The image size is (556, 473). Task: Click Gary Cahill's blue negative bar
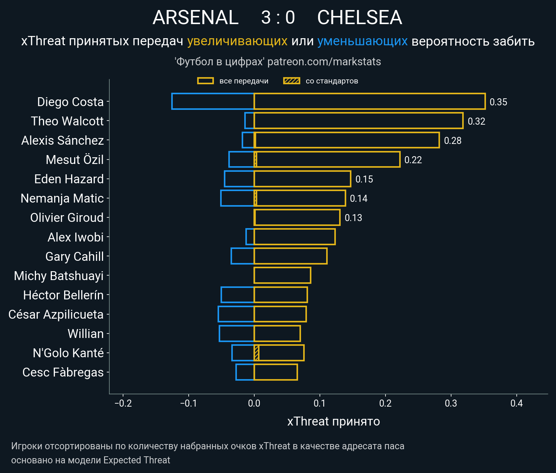(242, 256)
